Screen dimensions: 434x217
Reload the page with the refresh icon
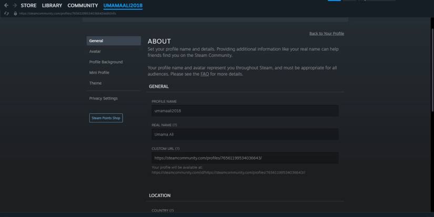coord(7,13)
